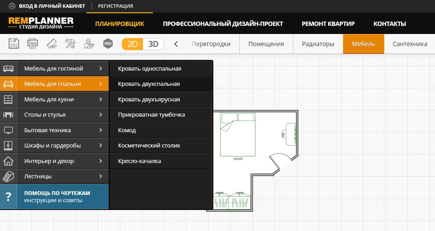Image resolution: width=435 pixels, height=231 pixels.
Task: Click the question mark help icon
Action: click(8, 196)
